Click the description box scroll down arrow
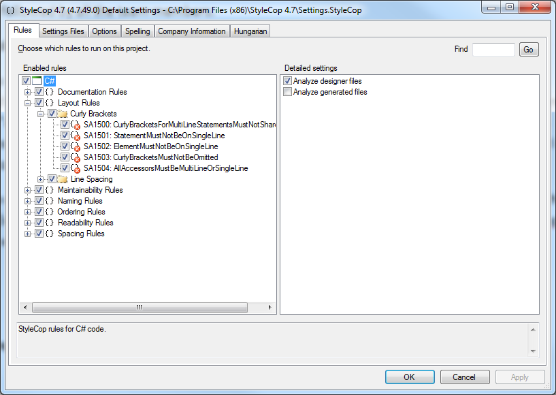 pyautogui.click(x=533, y=351)
